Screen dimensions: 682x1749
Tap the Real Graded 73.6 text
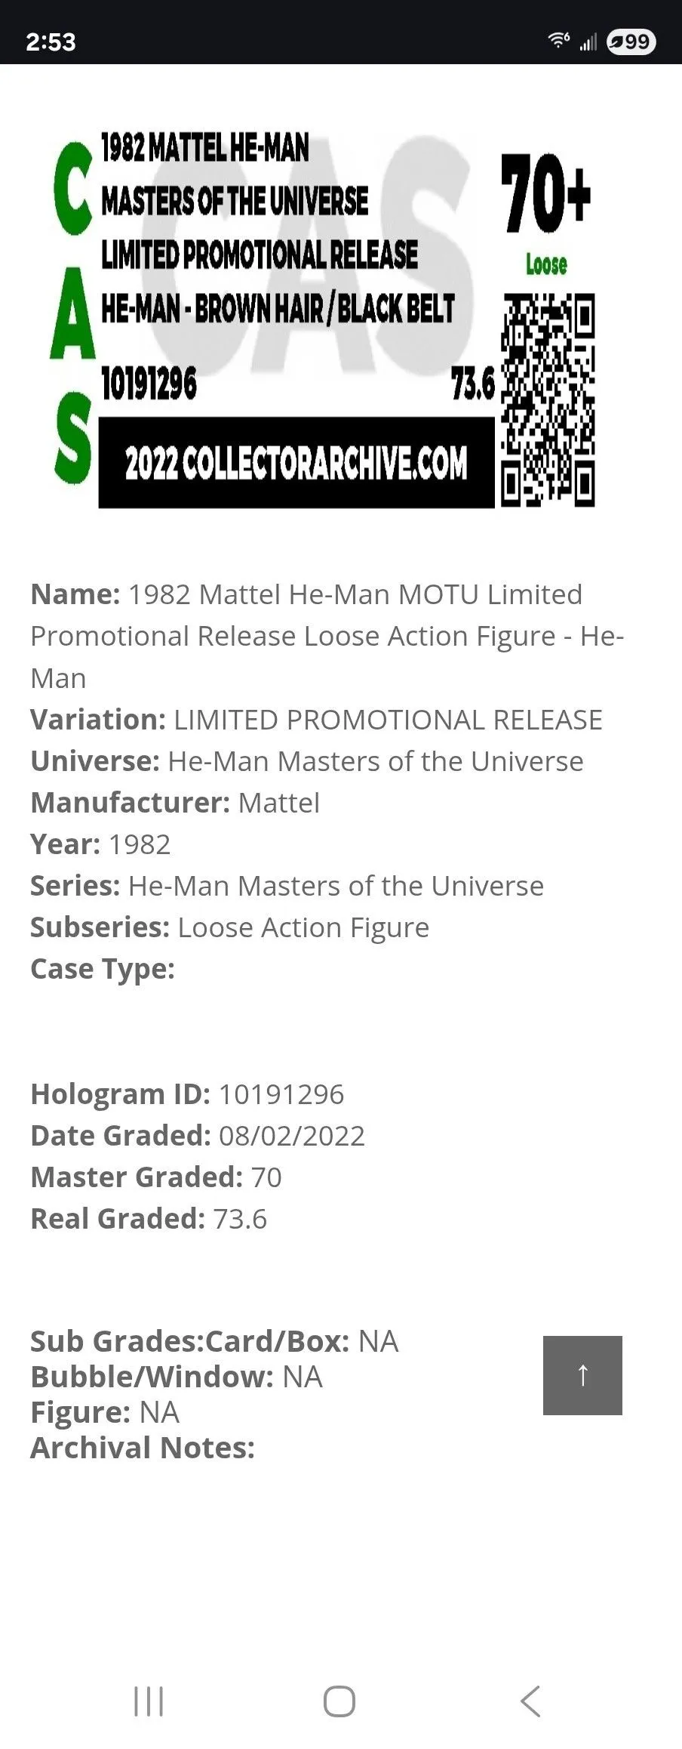tap(149, 1219)
